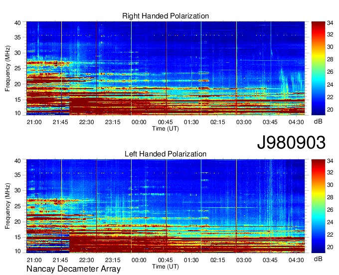The width and height of the screenshot is (339, 275).
Task: Click the Left Handed Polarization title
Action: (x=166, y=154)
